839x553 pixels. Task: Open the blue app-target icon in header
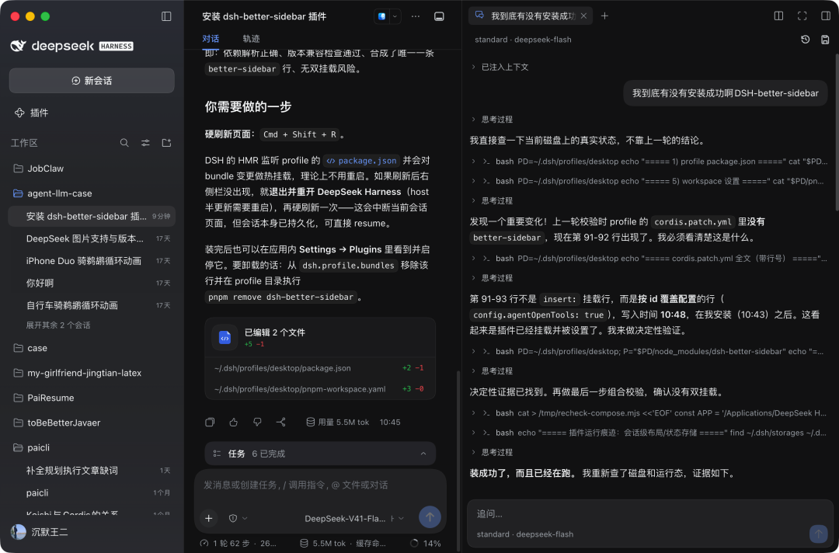[x=381, y=16]
